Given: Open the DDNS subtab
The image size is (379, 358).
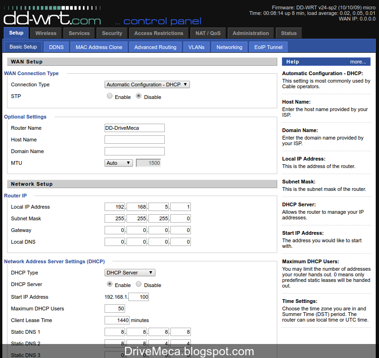Looking at the screenshot, I should 56,47.
